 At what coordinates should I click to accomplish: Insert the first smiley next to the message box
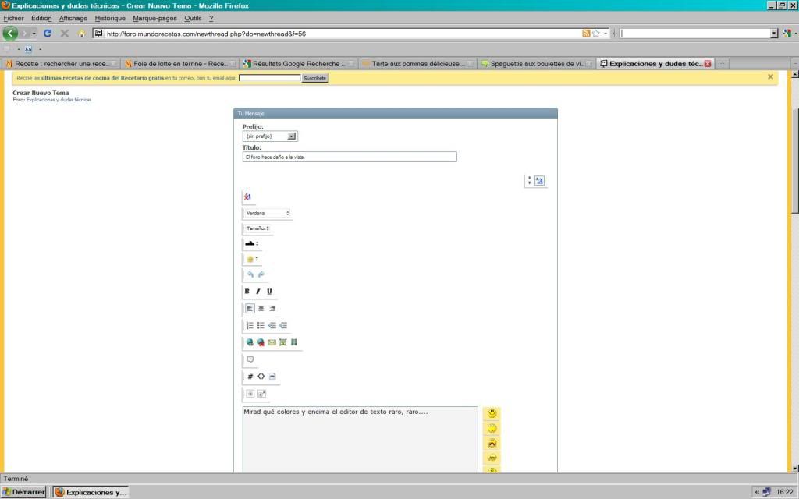click(x=492, y=413)
